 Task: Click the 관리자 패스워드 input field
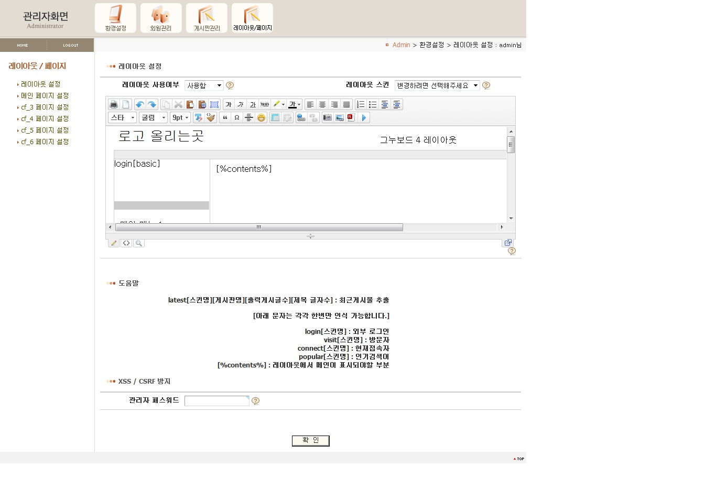coord(216,401)
